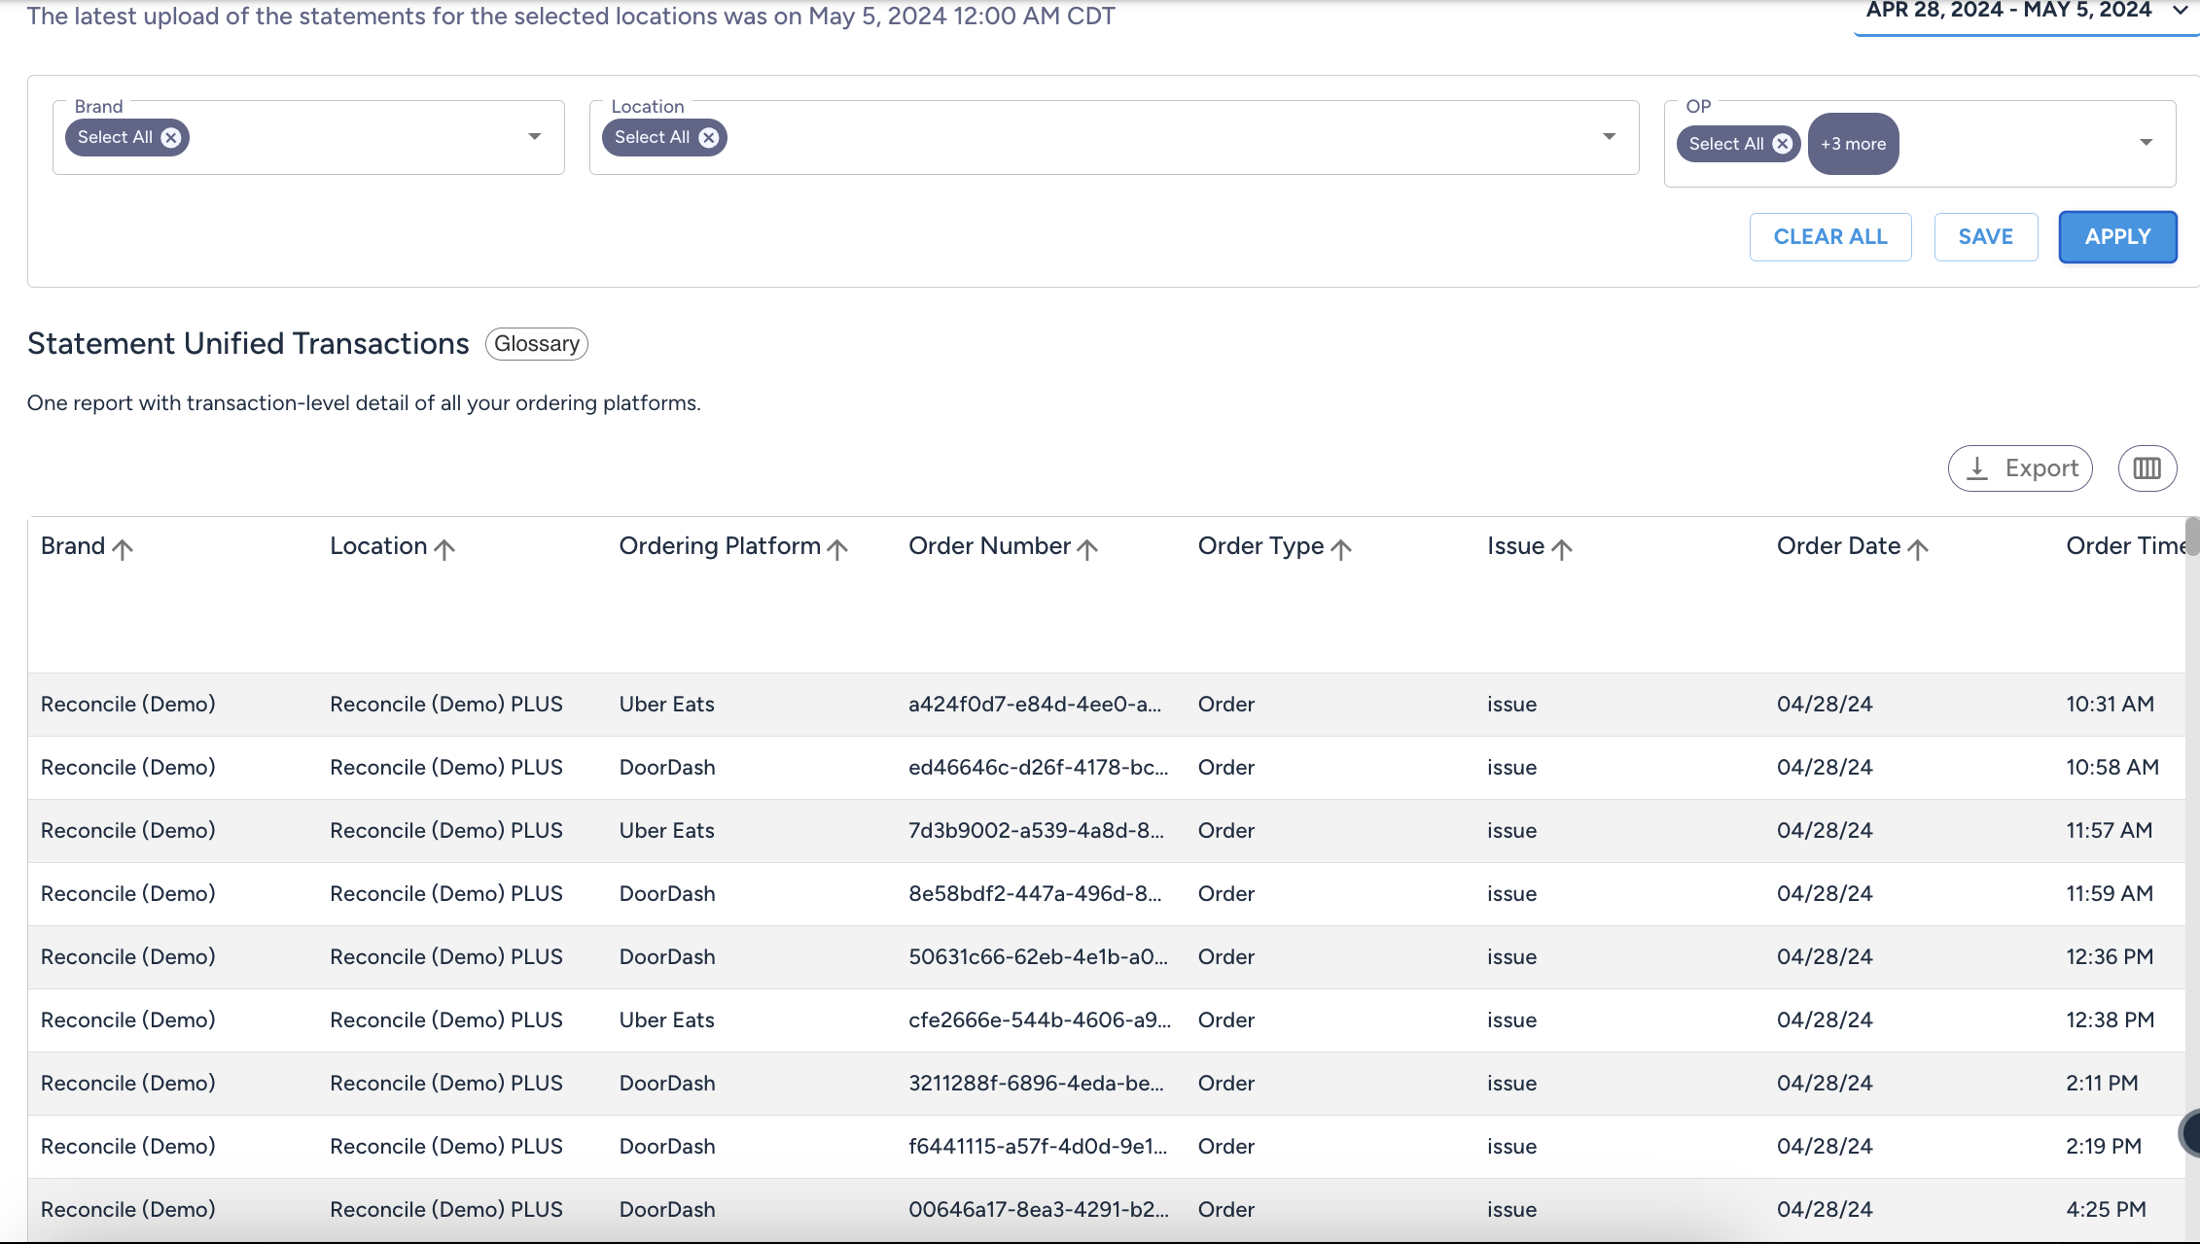The height and width of the screenshot is (1244, 2200).
Task: Select order number 3211288f-6896-4eda-be...
Action: point(1036,1084)
